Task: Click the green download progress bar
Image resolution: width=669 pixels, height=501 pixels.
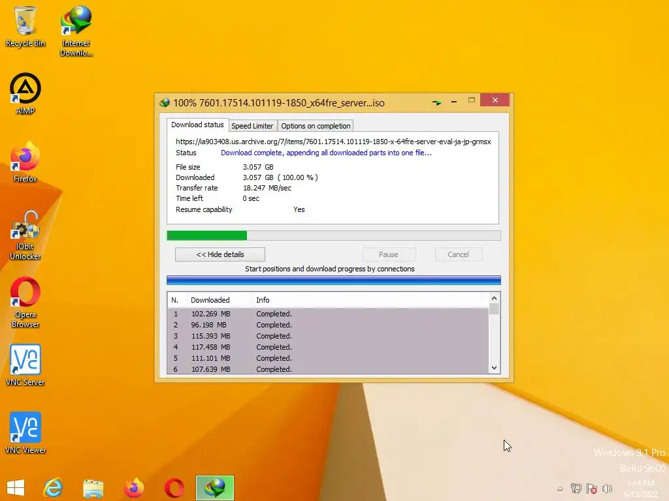Action: click(x=334, y=235)
